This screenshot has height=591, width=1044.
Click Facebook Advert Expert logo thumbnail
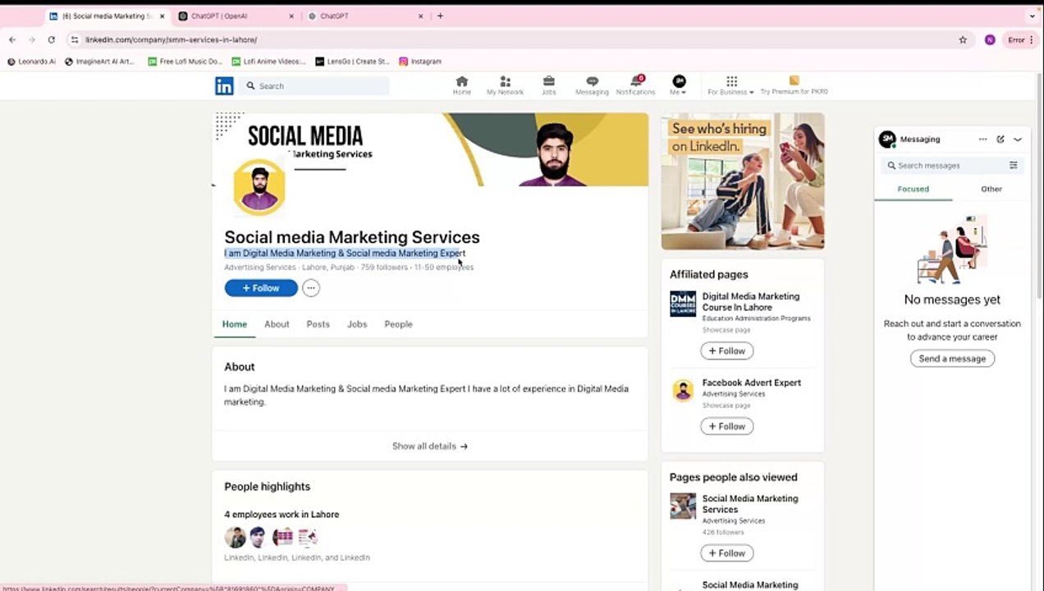(683, 390)
